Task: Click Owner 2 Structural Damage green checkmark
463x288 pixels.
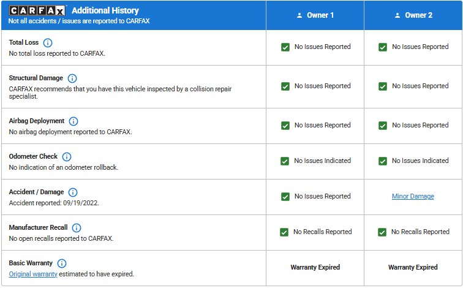Action: click(x=383, y=86)
